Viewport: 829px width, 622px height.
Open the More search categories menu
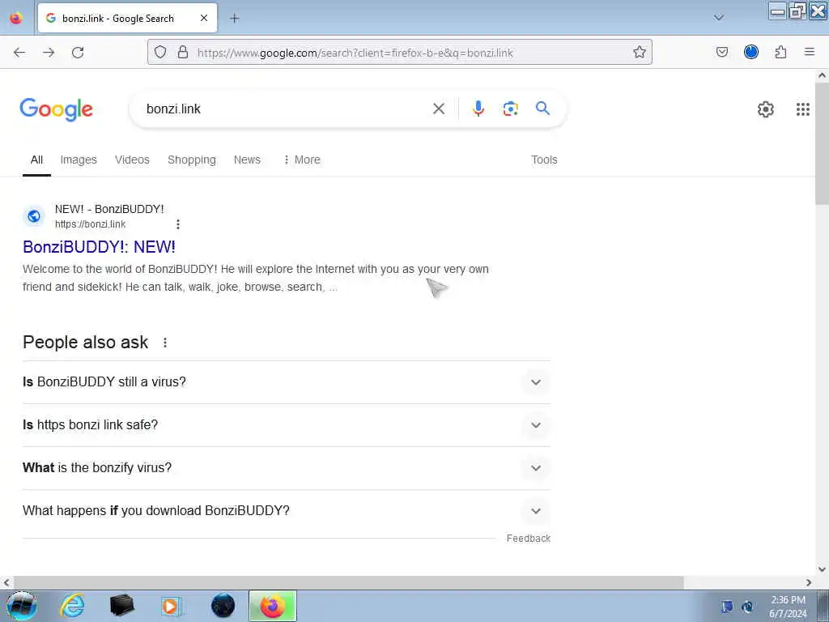(301, 160)
